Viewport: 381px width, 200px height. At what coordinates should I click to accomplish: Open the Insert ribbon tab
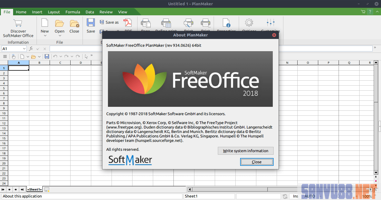(37, 12)
